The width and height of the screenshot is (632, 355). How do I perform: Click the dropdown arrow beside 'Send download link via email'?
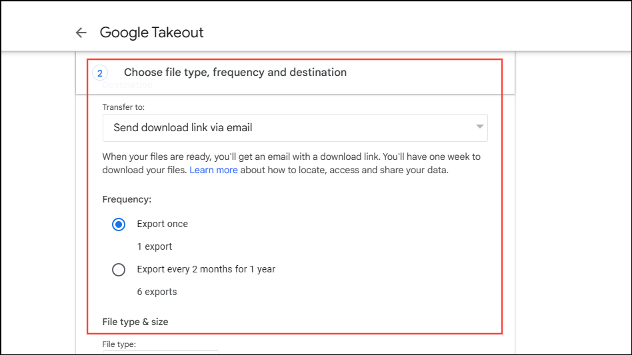coord(479,127)
